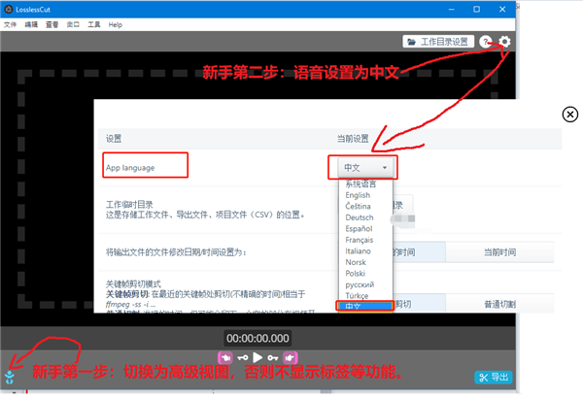Set cut start with left hand icon
Image resolution: width=583 pixels, height=399 pixels.
pos(225,358)
